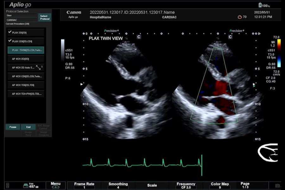Open the User protocol field

(22, 16)
